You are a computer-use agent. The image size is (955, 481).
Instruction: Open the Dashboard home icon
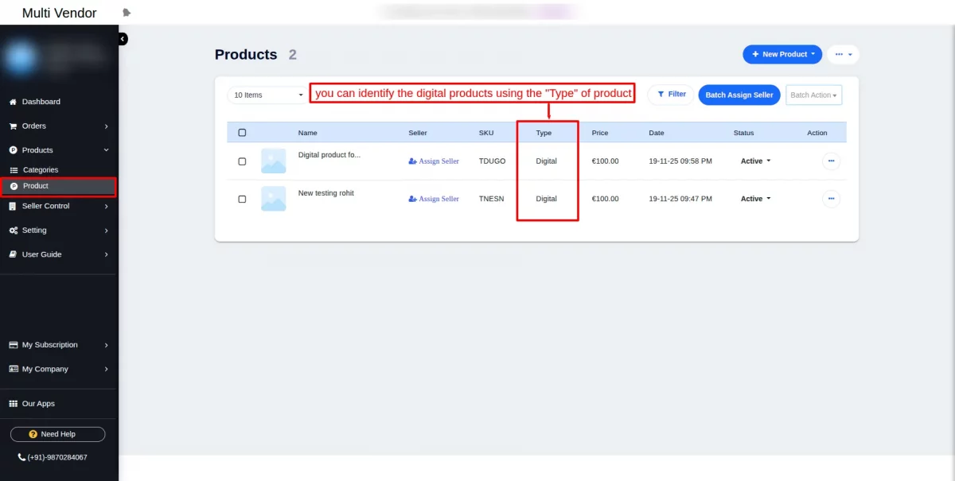tap(13, 102)
